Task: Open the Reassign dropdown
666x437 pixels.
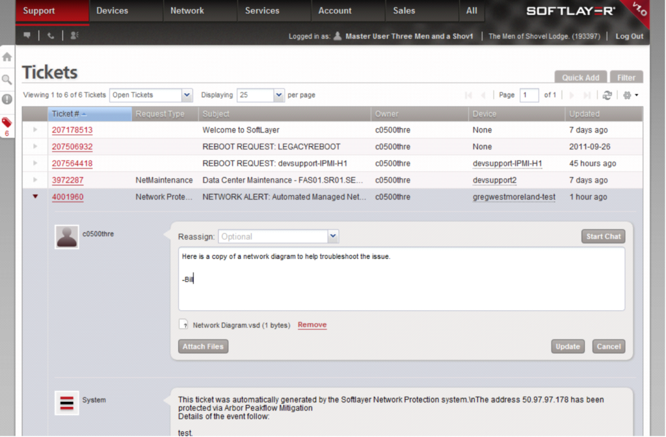Action: (278, 237)
